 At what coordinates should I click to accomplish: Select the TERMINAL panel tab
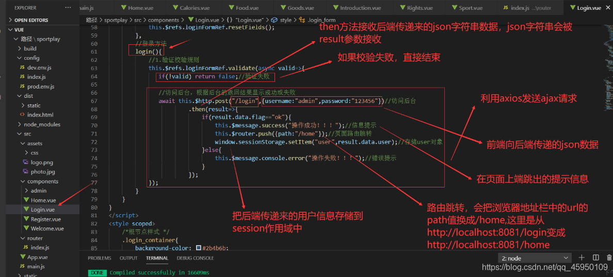point(157,258)
